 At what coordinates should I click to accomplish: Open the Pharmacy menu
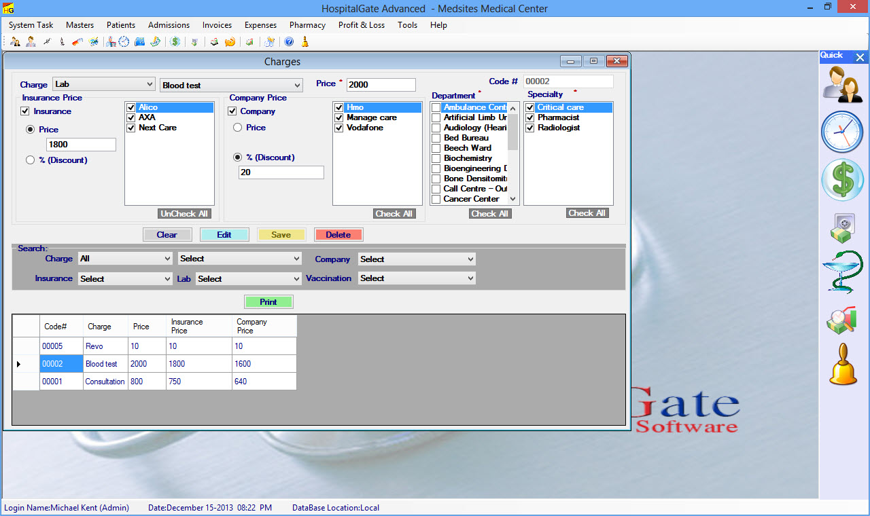(307, 25)
